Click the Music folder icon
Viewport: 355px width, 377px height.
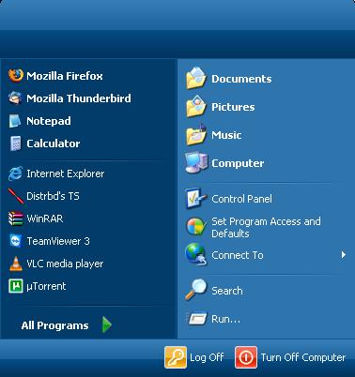coord(196,135)
